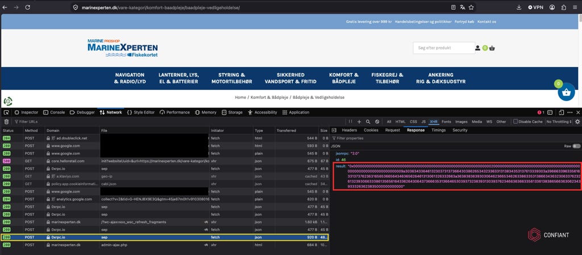Switch to the Accessibility devtools tab
The width and height of the screenshot is (582, 255).
tap(263, 112)
